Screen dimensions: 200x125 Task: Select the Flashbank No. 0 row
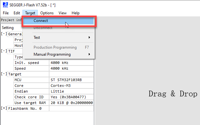tap(28, 108)
